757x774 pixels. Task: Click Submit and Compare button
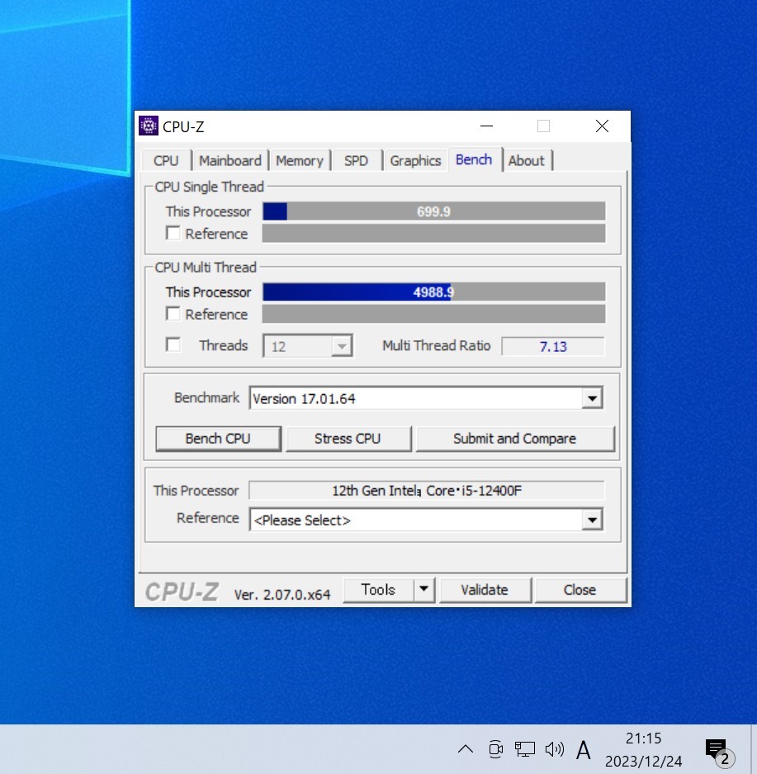[515, 439]
